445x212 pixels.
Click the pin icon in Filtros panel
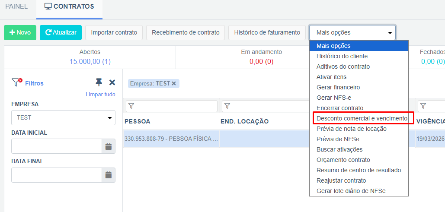pos(99,82)
